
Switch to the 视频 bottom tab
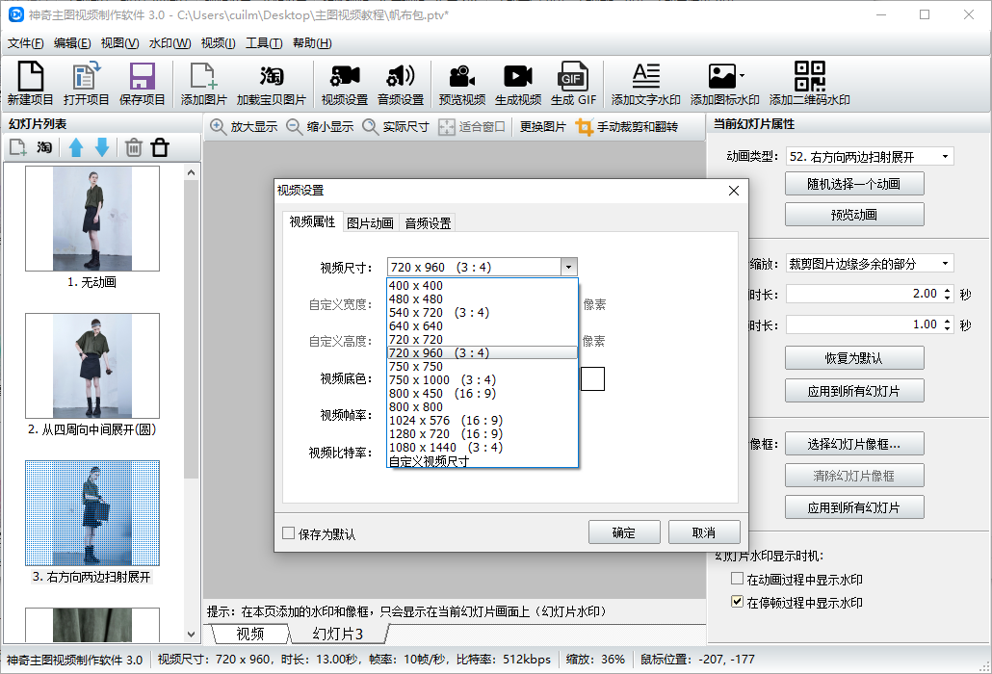[x=250, y=634]
